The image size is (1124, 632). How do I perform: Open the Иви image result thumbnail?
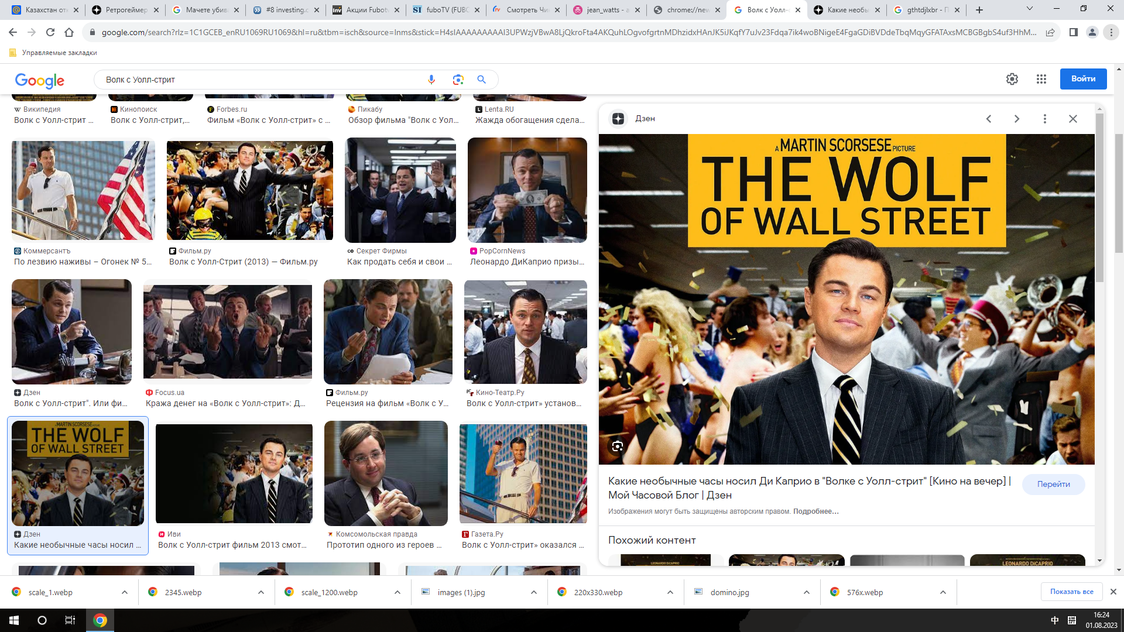[x=234, y=473]
